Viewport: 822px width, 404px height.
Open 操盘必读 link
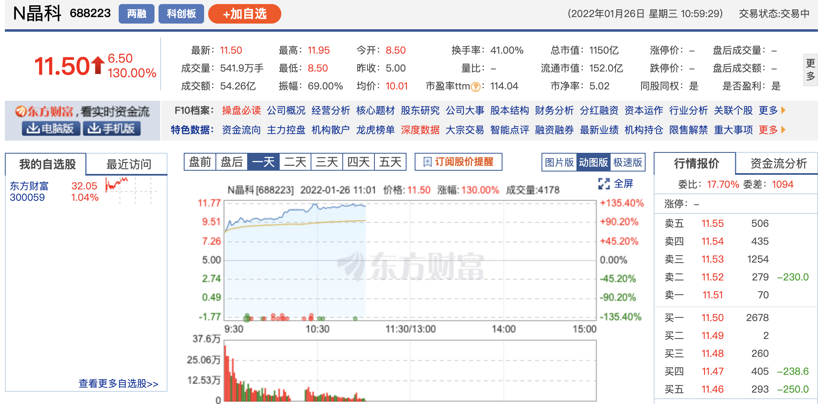click(x=241, y=110)
